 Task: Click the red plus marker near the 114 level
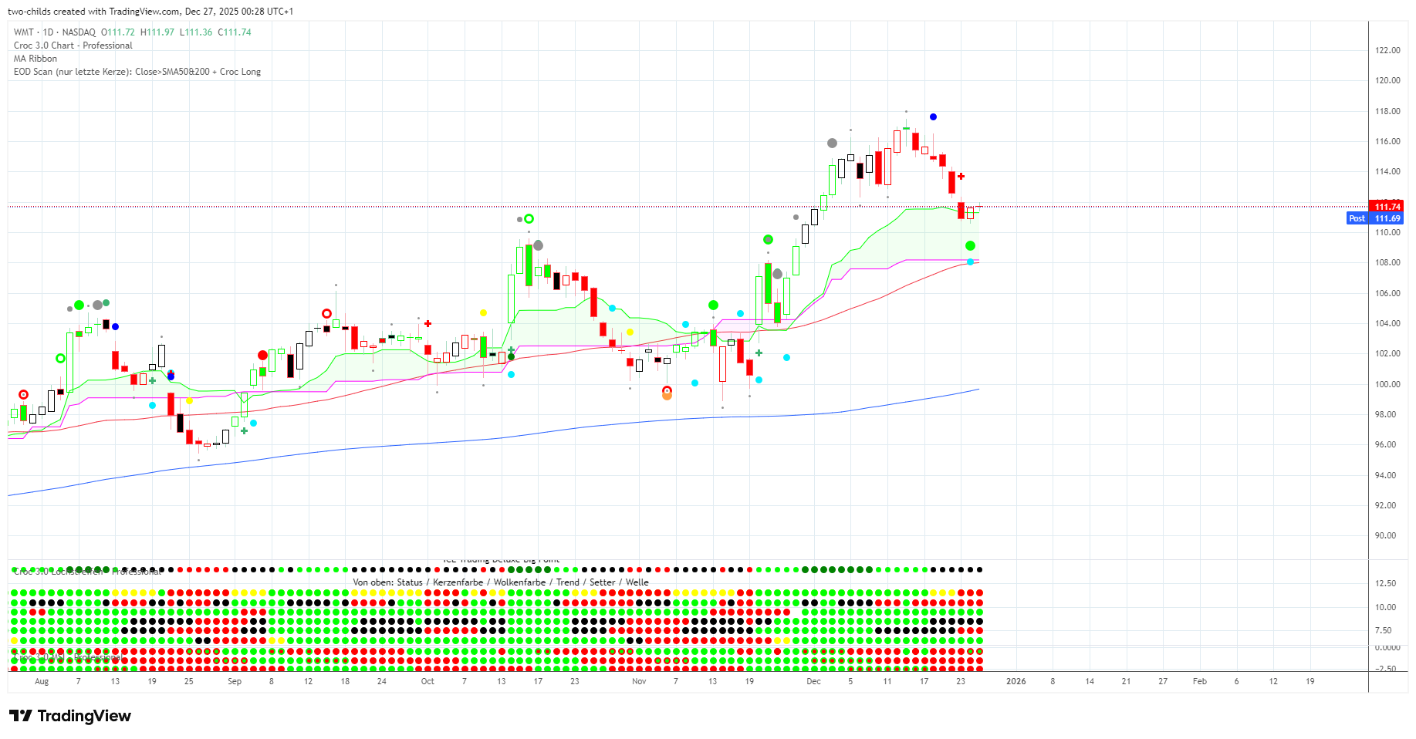point(961,177)
